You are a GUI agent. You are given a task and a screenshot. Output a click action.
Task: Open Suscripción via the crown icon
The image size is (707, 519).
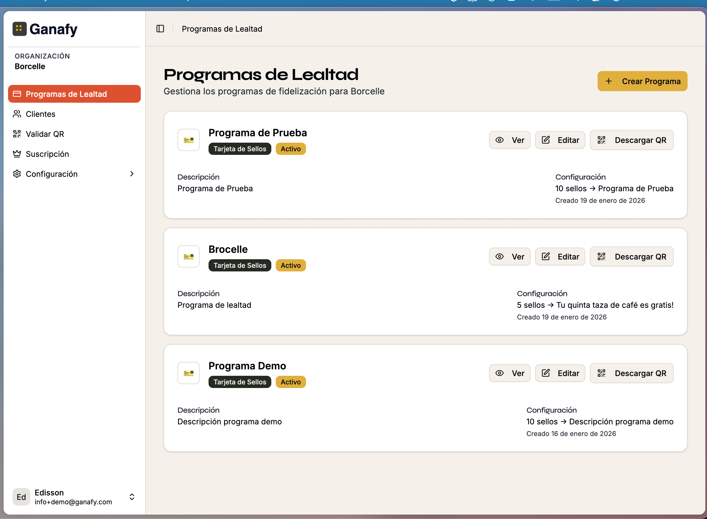click(x=17, y=154)
